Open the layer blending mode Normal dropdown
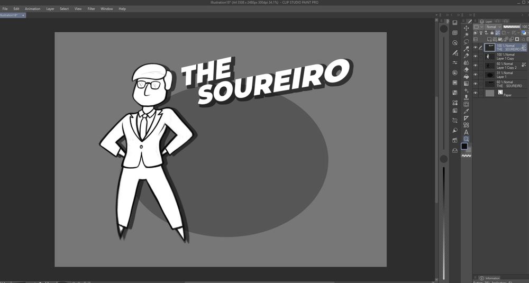The image size is (529, 283). coord(493,26)
